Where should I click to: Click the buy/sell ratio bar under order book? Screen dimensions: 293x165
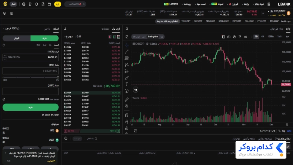pyautogui.click(x=92, y=131)
